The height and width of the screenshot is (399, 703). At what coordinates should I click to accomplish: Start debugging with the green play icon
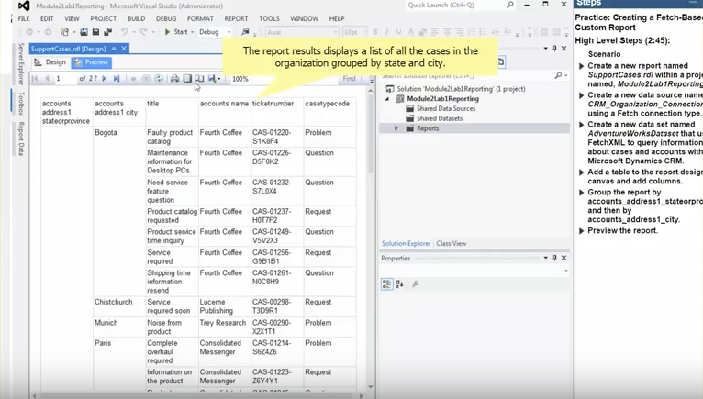(x=167, y=32)
